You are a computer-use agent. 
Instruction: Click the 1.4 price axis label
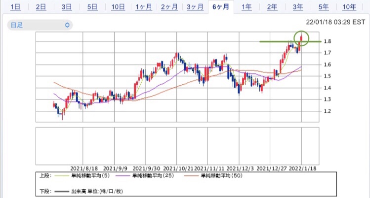[x=328, y=88]
